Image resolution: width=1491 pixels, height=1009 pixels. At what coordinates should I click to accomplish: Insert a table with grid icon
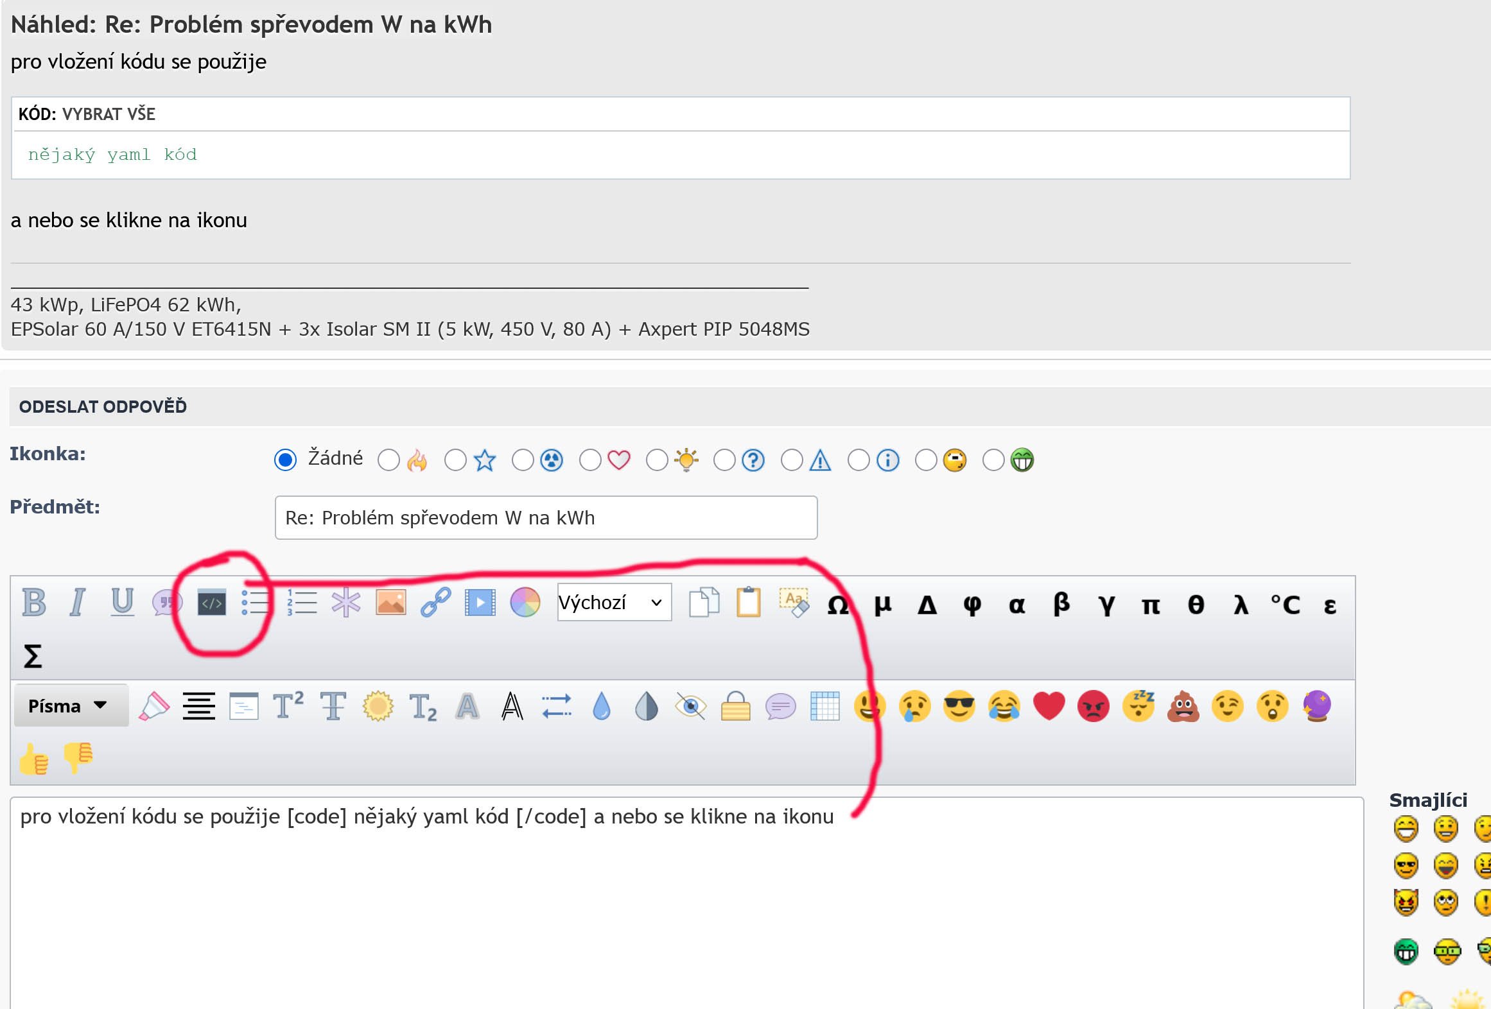click(824, 706)
